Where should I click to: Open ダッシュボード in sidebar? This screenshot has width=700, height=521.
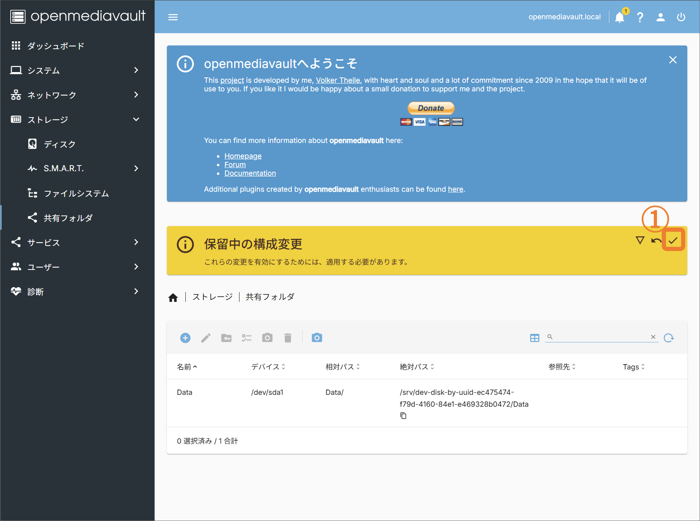pos(77,46)
